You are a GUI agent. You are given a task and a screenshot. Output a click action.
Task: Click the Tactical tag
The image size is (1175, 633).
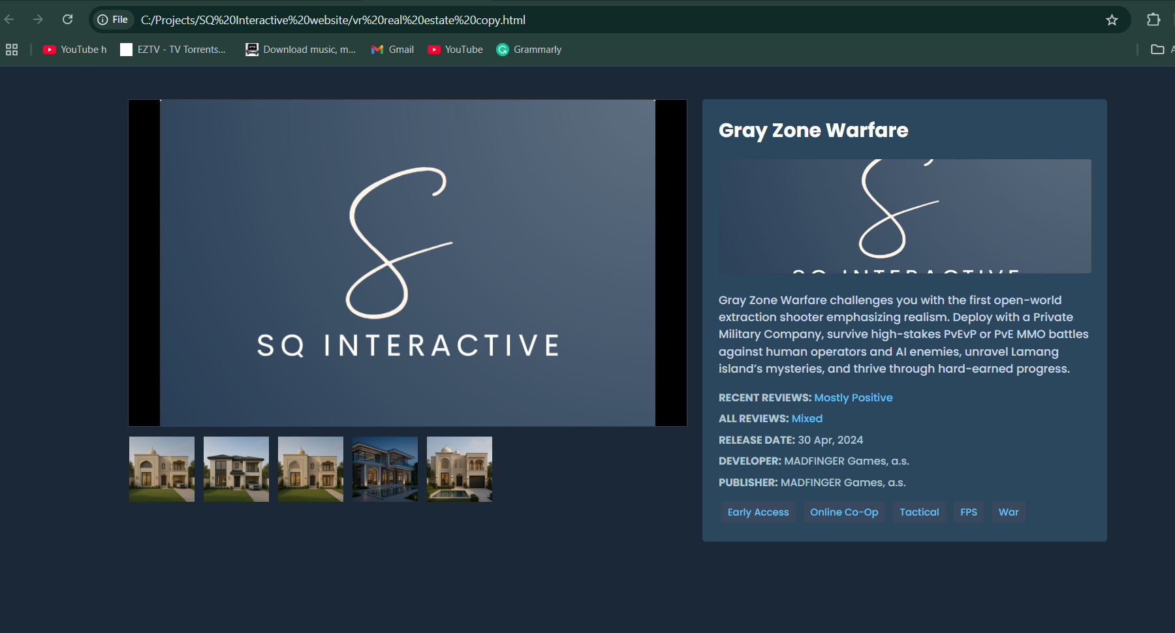coord(919,512)
